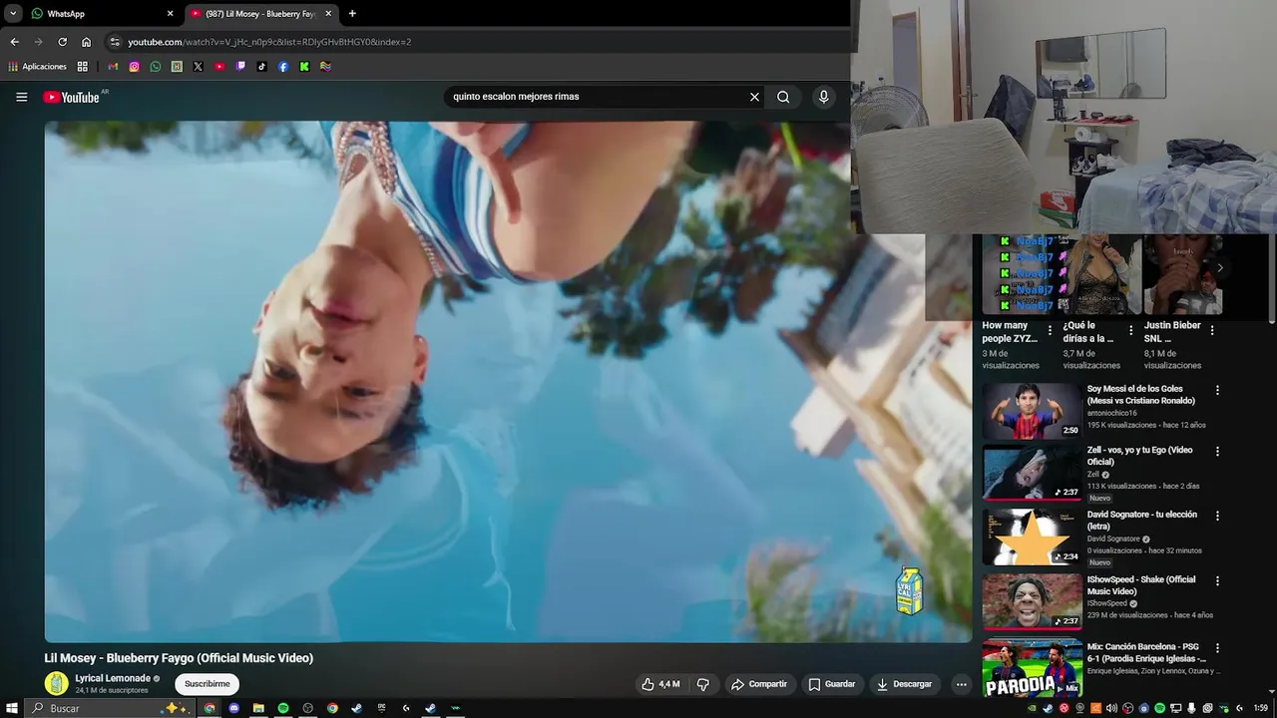
Task: Click the browser address bar URL
Action: (x=269, y=42)
